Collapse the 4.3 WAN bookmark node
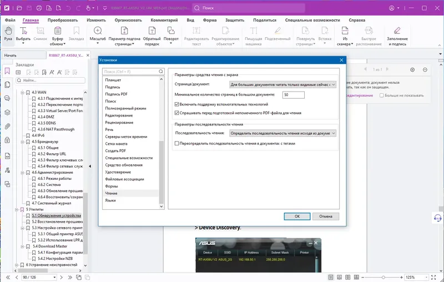The width and height of the screenshot is (444, 282). point(22,93)
